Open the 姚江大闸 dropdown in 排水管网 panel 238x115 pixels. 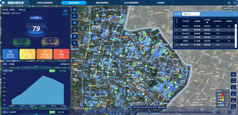pyautogui.click(x=63, y=112)
